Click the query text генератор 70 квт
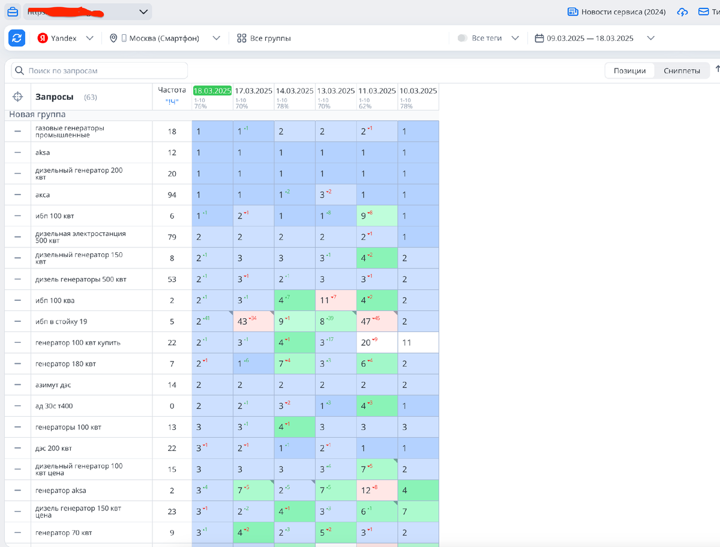This screenshot has width=720, height=547. (64, 533)
